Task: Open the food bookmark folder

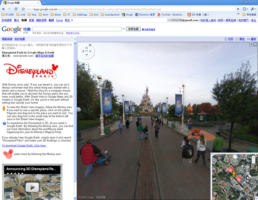Action: point(94,15)
